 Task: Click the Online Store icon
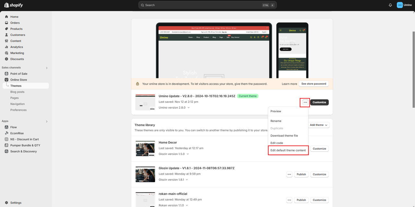pyautogui.click(x=6, y=80)
